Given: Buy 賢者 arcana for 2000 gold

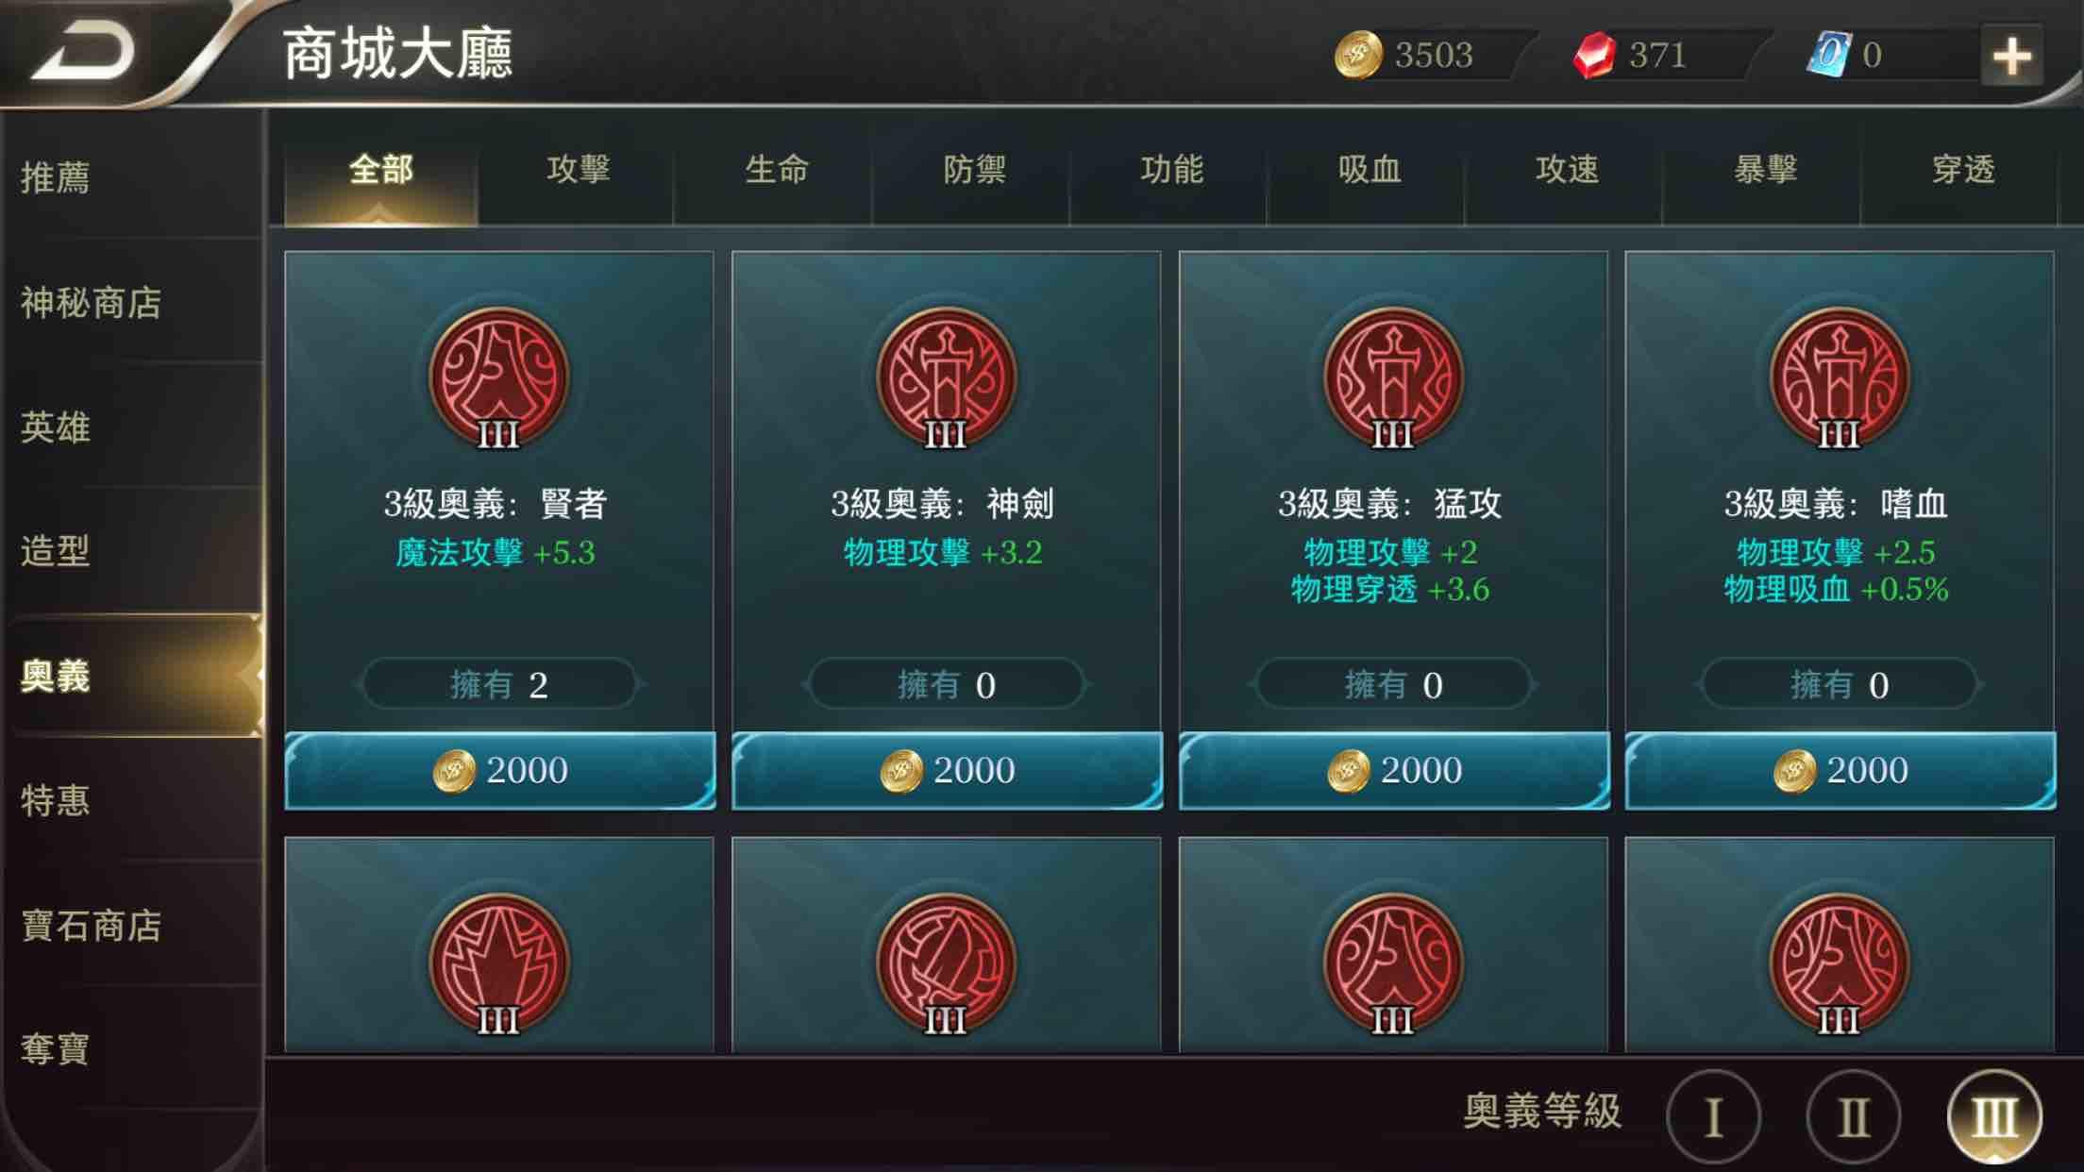Looking at the screenshot, I should click(x=499, y=771).
